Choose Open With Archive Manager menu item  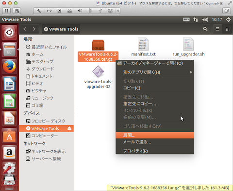[155, 63]
